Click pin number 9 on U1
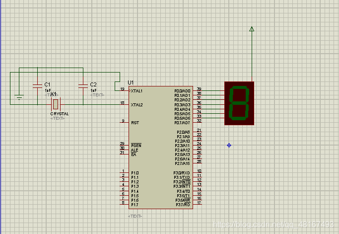Screen dimensions: 339x234 coord(123,121)
